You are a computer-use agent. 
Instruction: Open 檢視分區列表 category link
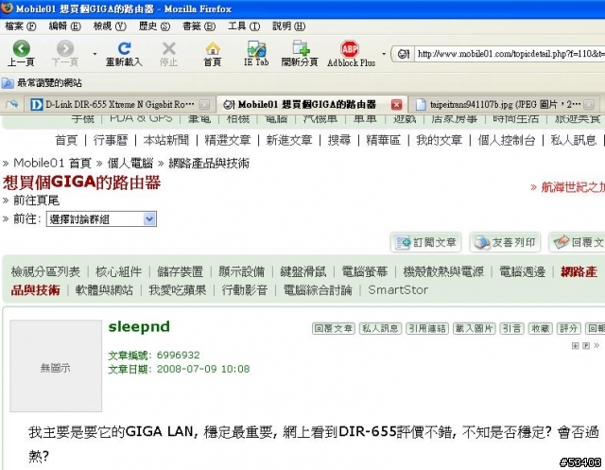(x=45, y=271)
